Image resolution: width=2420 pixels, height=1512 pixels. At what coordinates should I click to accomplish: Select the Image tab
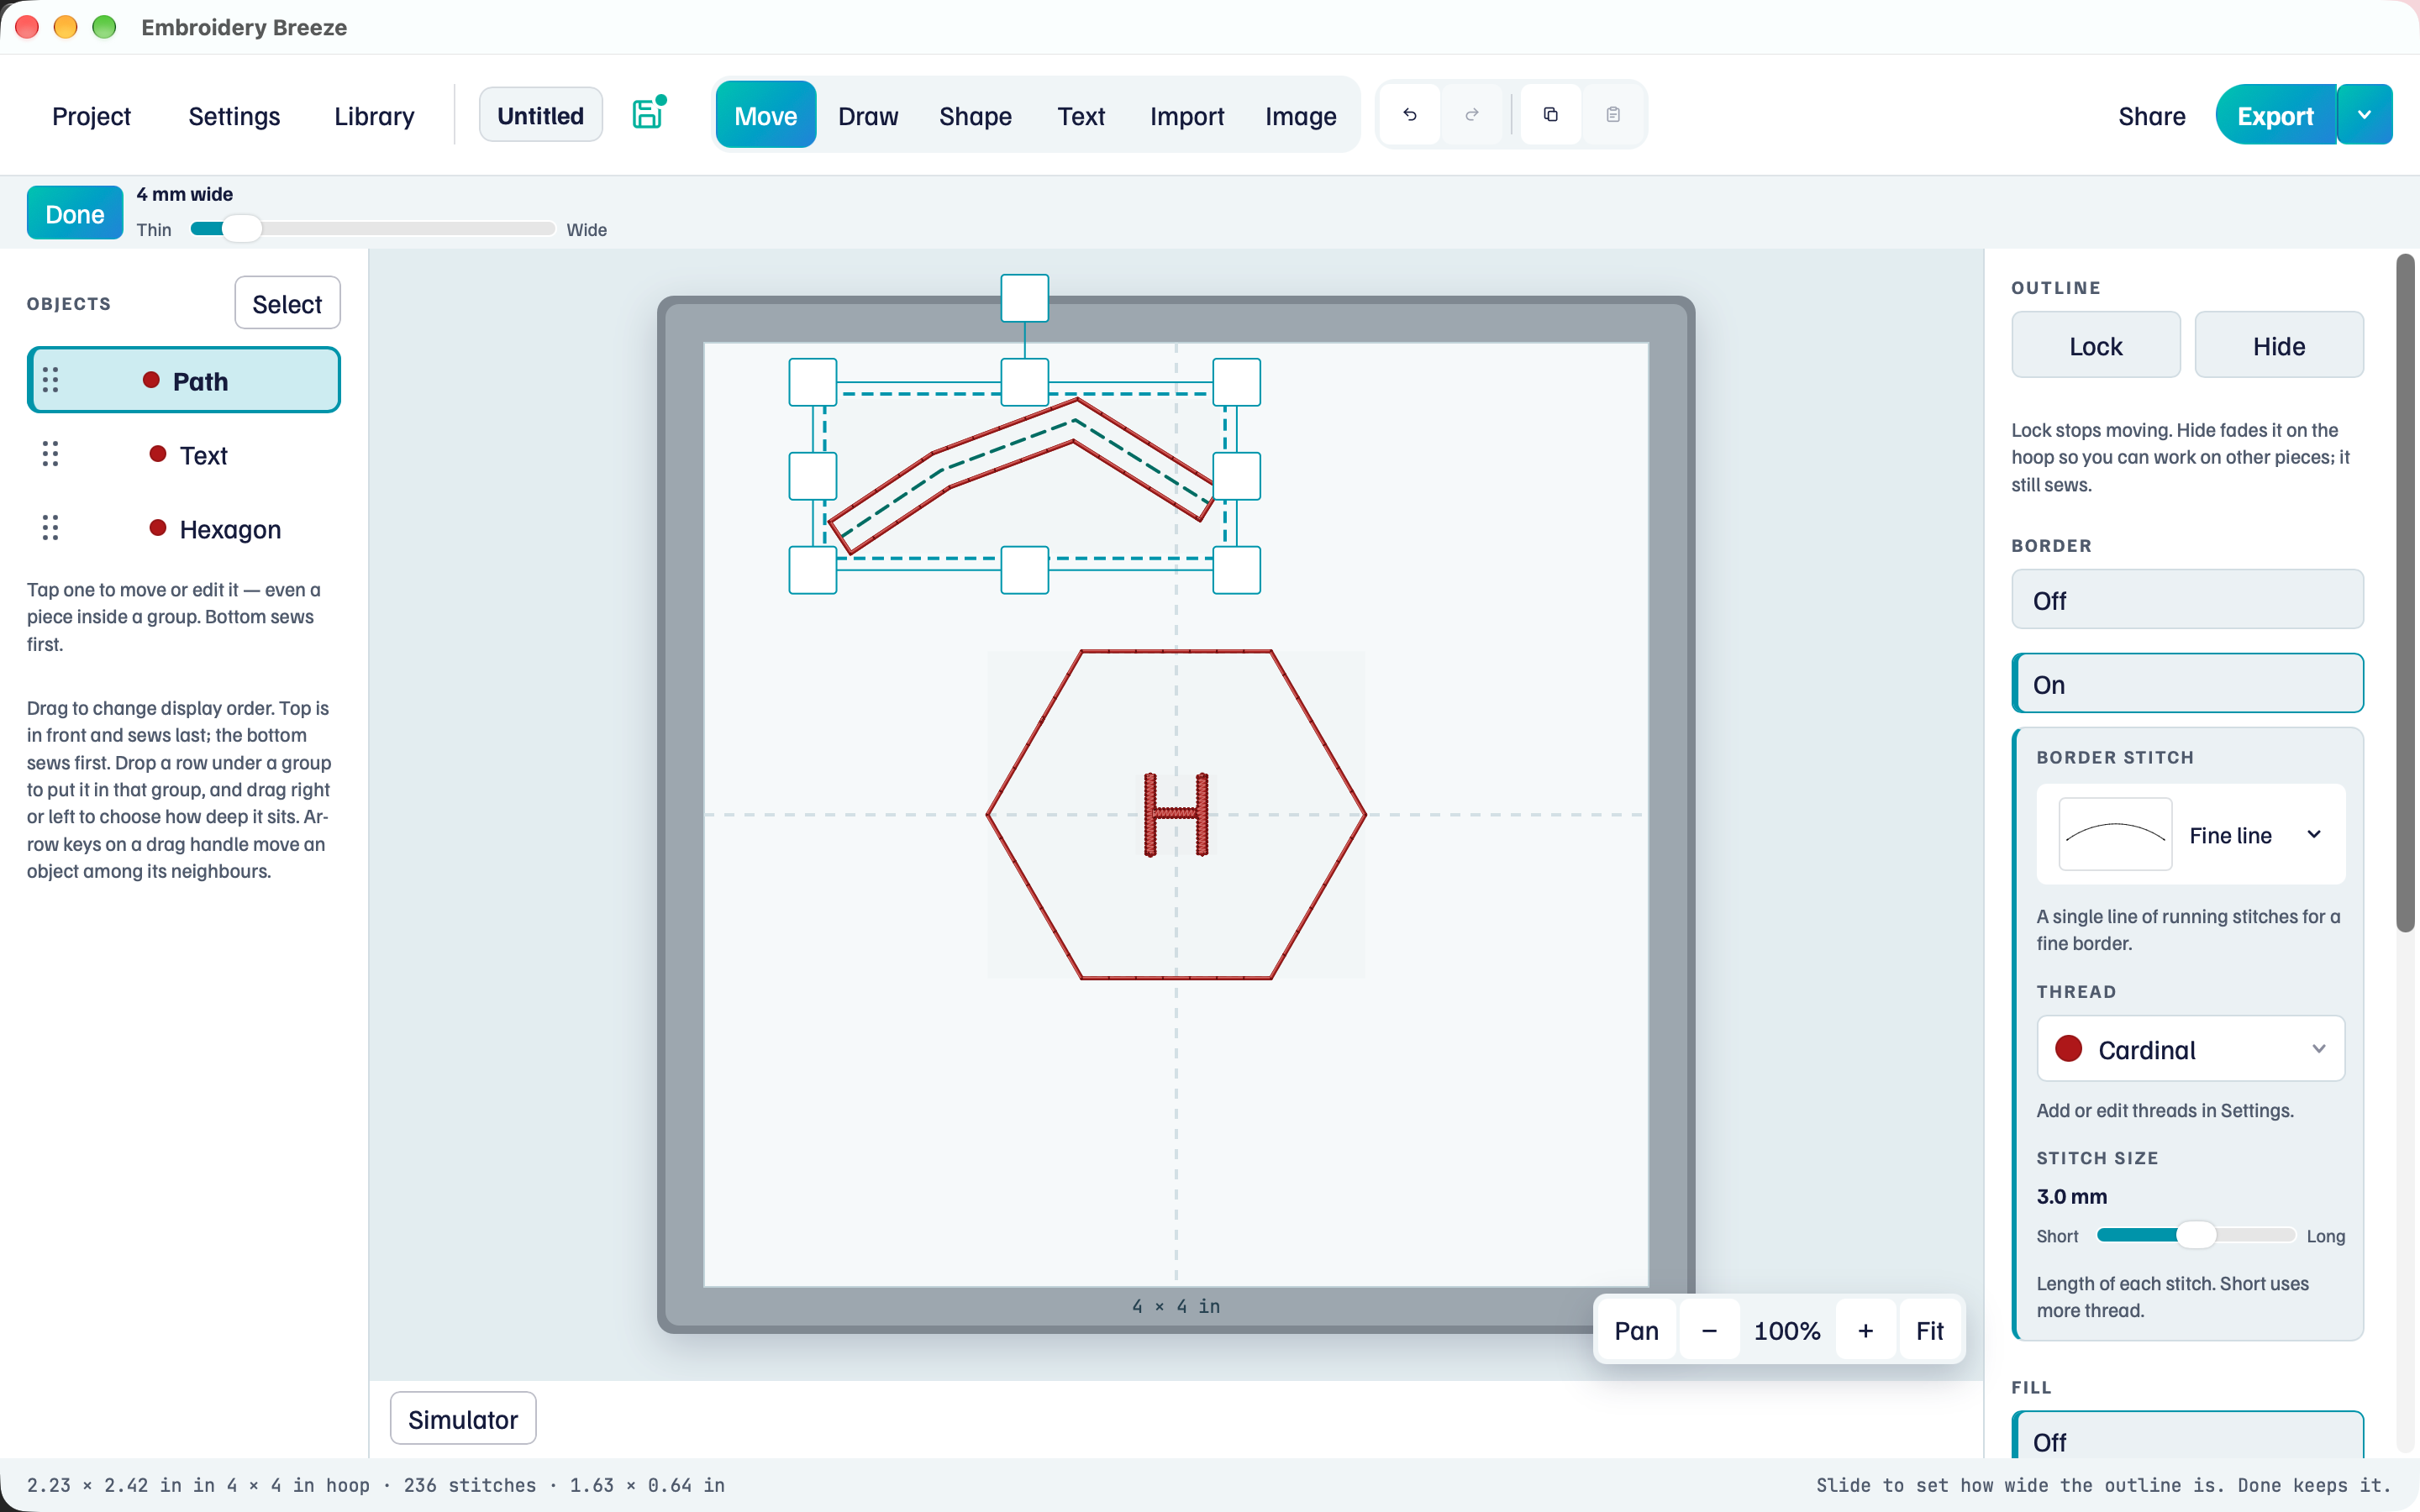tap(1300, 116)
